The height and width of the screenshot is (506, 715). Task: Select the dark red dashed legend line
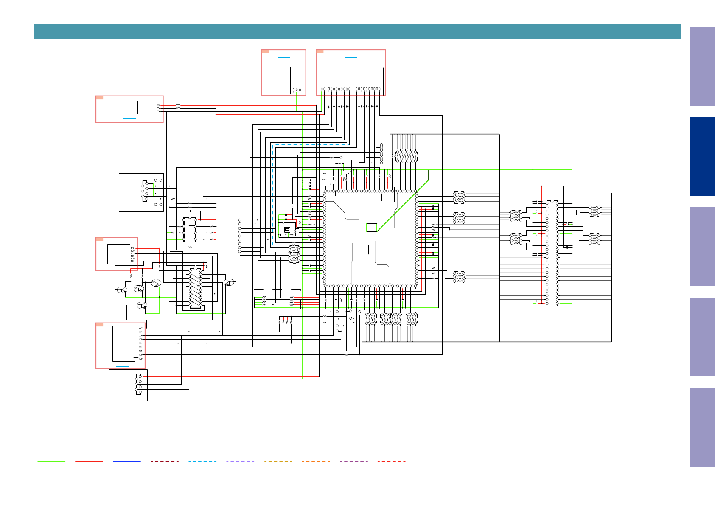(x=165, y=461)
